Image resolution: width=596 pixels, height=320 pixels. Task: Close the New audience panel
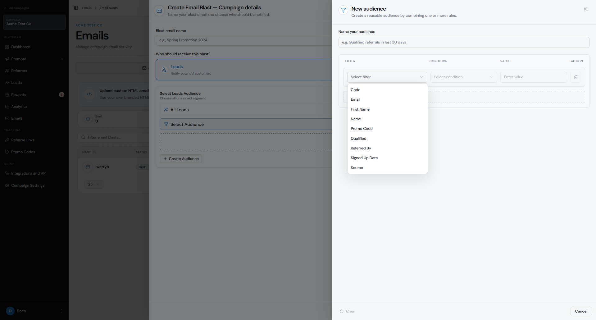[585, 9]
